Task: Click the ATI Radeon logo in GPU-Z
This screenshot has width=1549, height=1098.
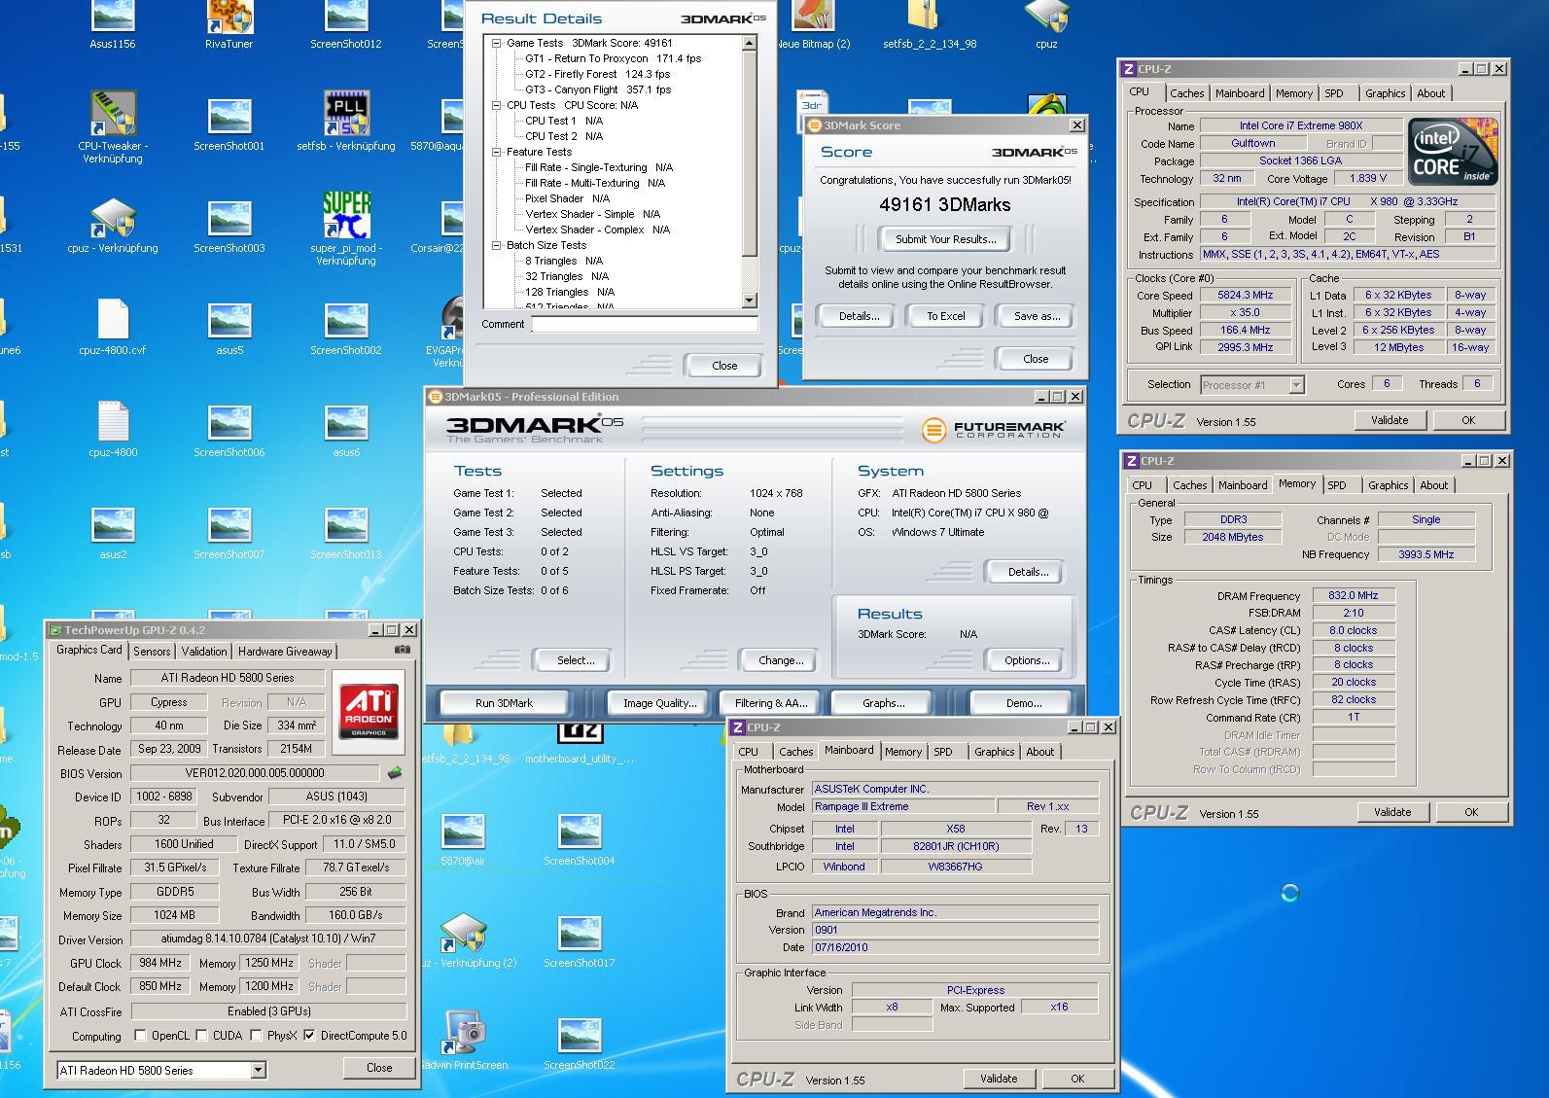Action: click(369, 711)
